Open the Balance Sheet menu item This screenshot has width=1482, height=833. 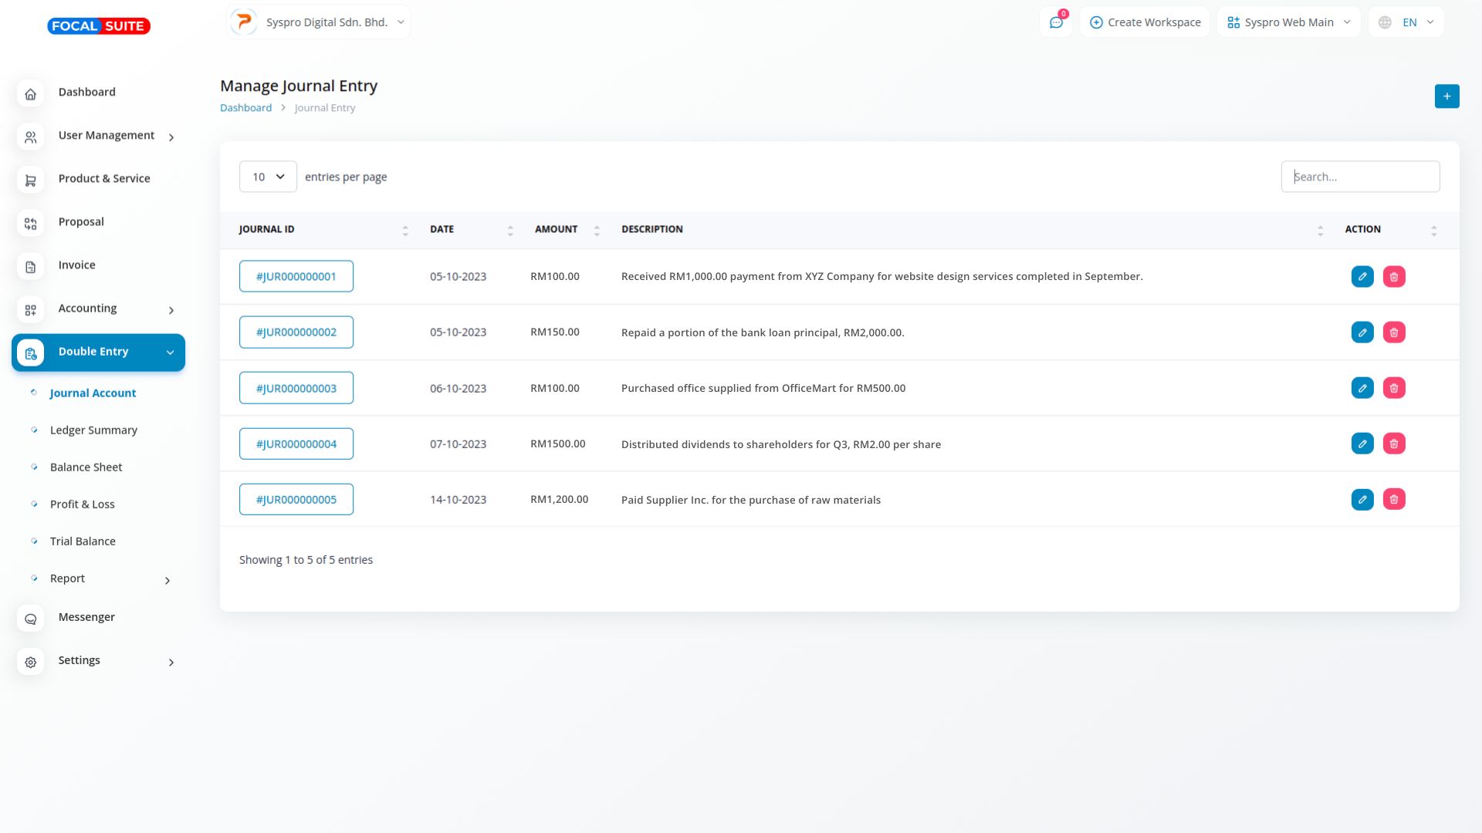click(86, 467)
